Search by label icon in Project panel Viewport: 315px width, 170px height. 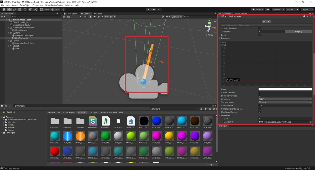click(x=206, y=109)
